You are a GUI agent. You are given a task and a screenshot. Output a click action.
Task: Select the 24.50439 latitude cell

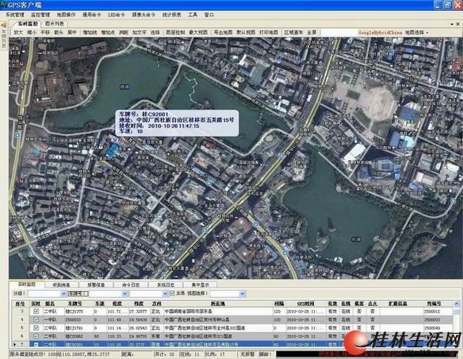tap(139, 320)
